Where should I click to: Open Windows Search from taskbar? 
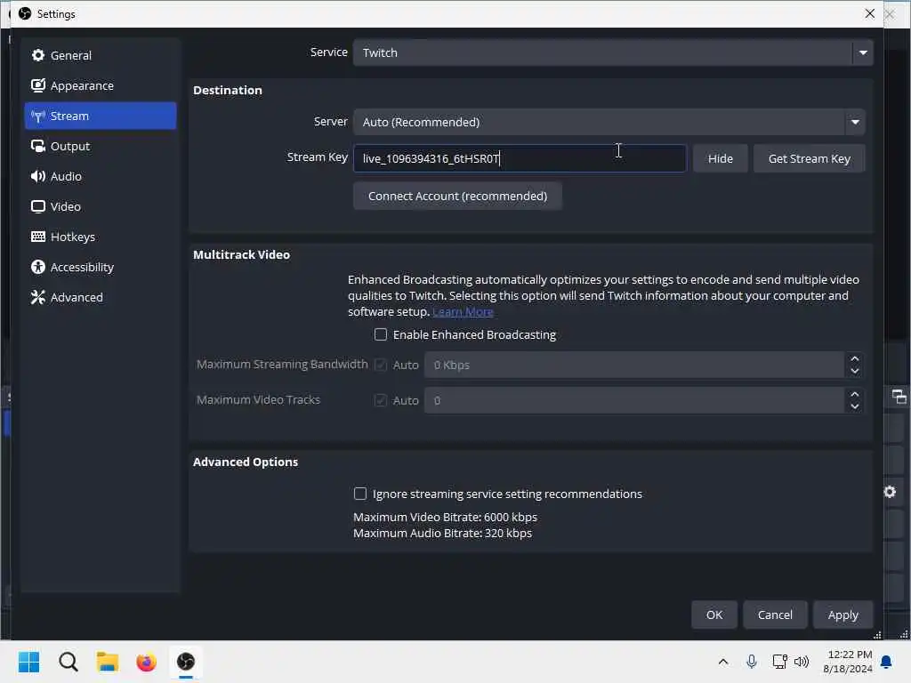click(69, 662)
